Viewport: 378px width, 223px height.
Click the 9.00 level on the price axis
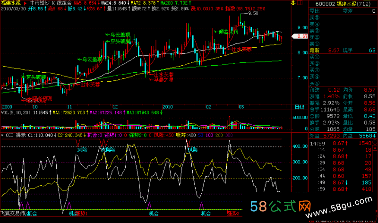(x=302, y=28)
